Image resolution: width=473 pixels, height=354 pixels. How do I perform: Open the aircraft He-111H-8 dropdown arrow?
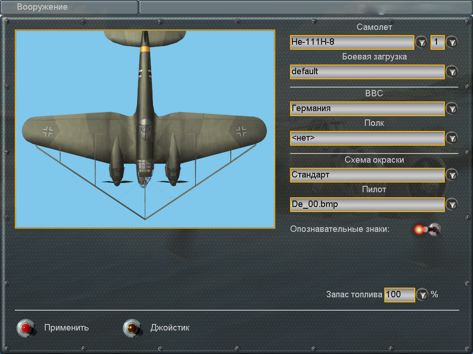(x=421, y=42)
